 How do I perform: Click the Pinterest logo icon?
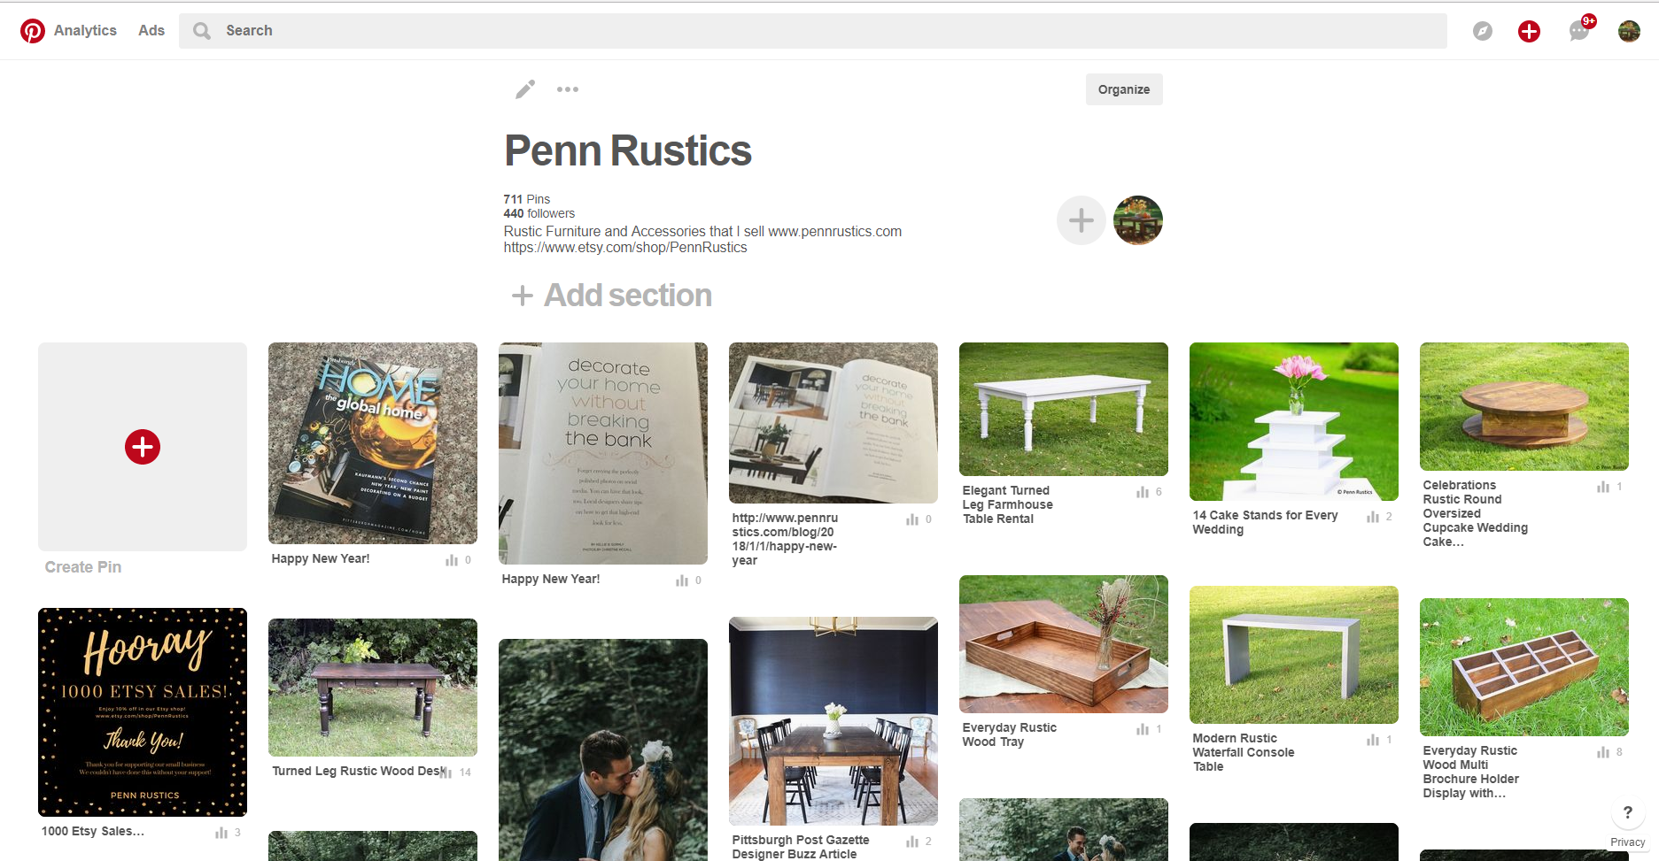point(33,31)
